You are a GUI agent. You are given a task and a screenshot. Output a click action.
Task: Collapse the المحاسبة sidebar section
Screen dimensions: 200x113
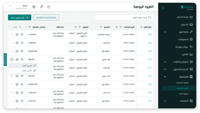[x=165, y=77]
